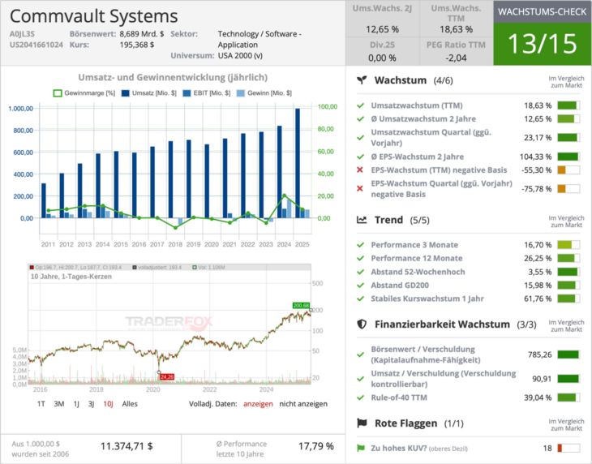
Task: Switch chart range to Alles
Action: coord(130,404)
